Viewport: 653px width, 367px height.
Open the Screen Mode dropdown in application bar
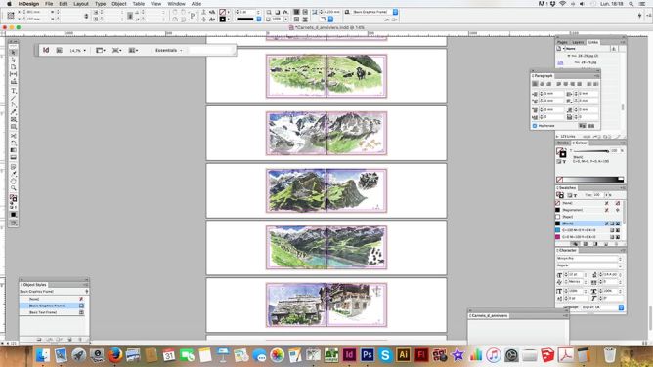pos(116,51)
